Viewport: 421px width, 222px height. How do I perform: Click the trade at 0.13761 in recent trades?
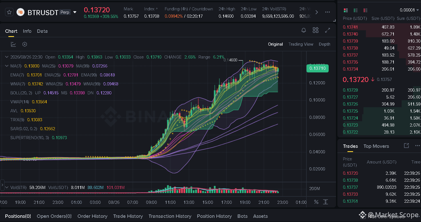pyautogui.click(x=382, y=201)
